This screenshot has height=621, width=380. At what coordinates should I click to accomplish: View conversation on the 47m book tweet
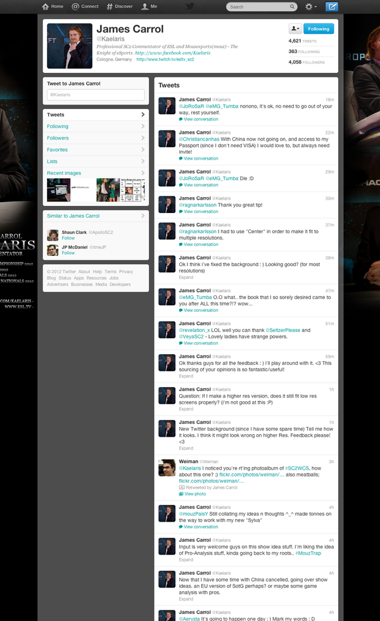coord(201,310)
